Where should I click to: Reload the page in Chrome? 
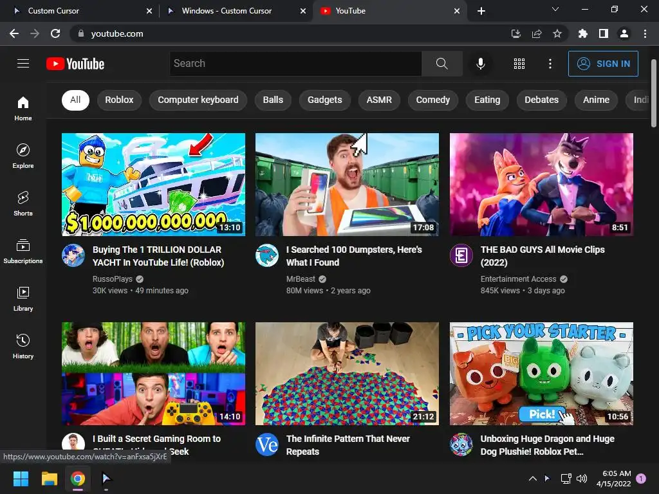point(55,33)
